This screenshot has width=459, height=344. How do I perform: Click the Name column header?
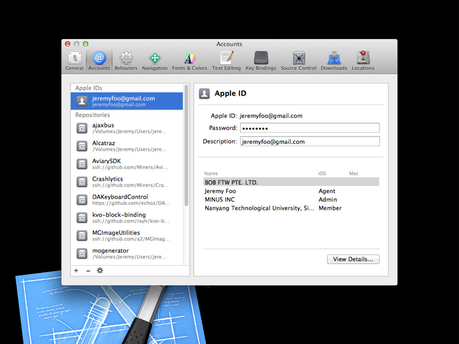coord(211,173)
